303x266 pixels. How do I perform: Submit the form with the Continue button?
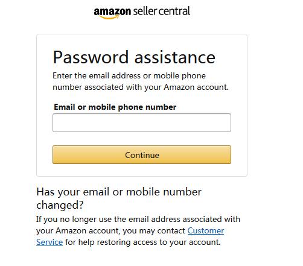[x=142, y=155]
